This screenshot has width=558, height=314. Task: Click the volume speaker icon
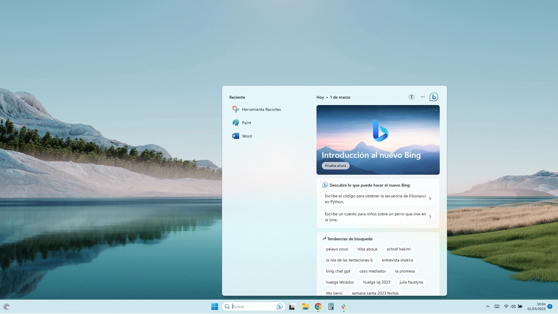(513, 306)
